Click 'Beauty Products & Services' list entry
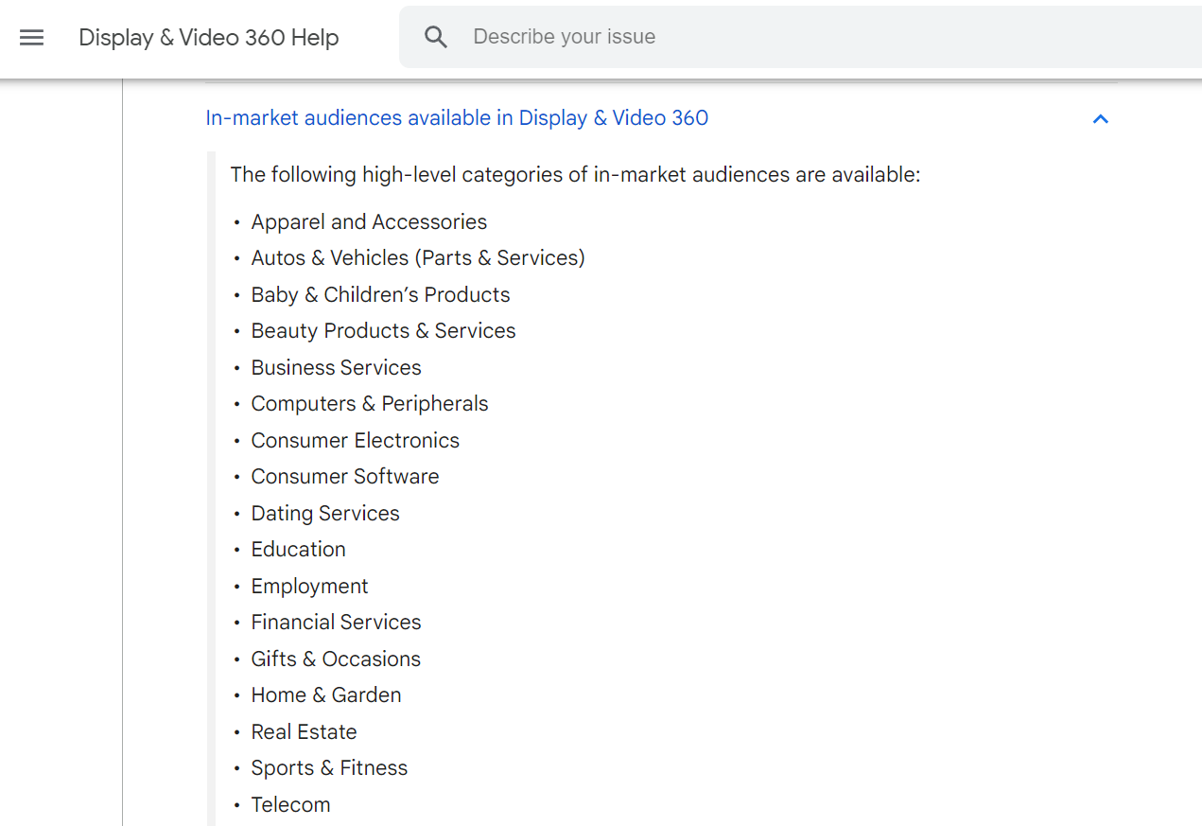The width and height of the screenshot is (1202, 826). point(383,331)
